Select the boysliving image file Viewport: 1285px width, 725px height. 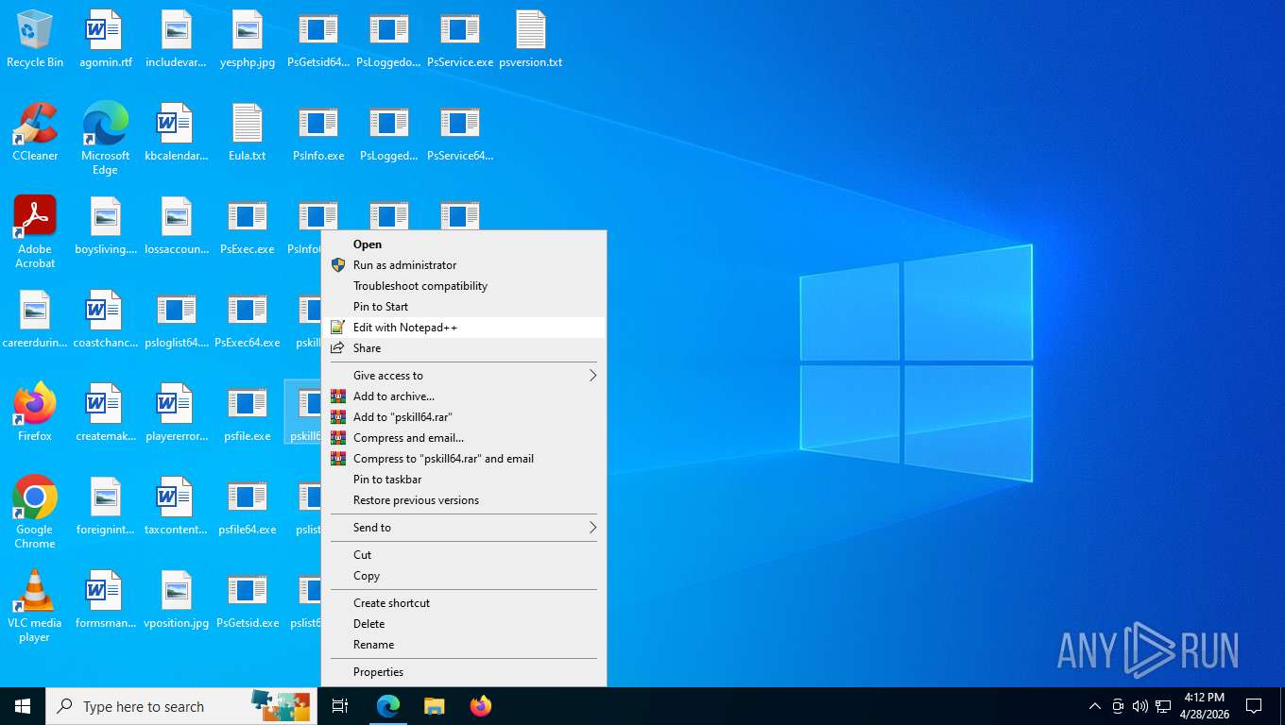click(105, 227)
